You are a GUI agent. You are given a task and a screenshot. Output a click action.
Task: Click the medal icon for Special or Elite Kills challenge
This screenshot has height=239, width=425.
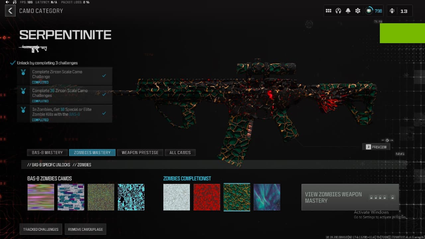23,110
